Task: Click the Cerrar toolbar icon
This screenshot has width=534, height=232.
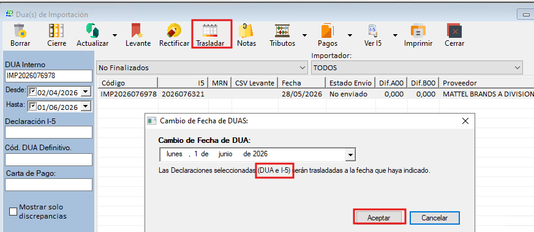Action: pyautogui.click(x=454, y=31)
